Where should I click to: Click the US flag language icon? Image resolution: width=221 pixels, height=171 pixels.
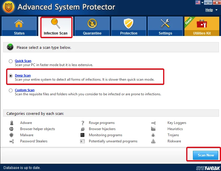click(x=198, y=2)
